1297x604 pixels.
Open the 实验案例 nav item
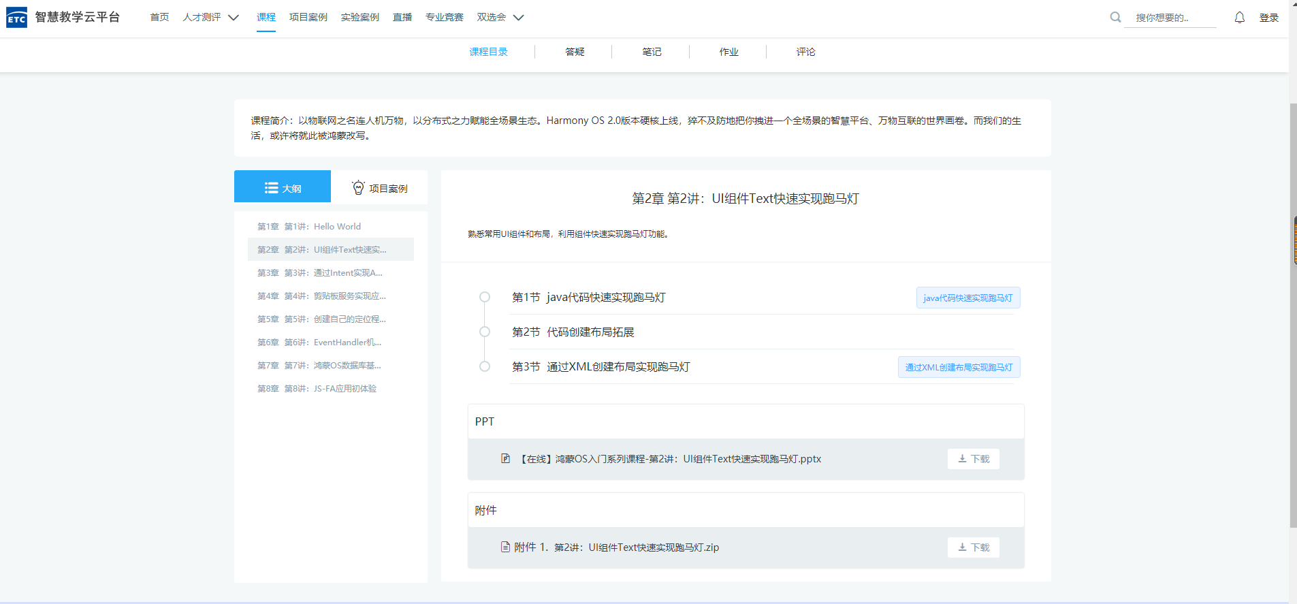click(x=359, y=17)
